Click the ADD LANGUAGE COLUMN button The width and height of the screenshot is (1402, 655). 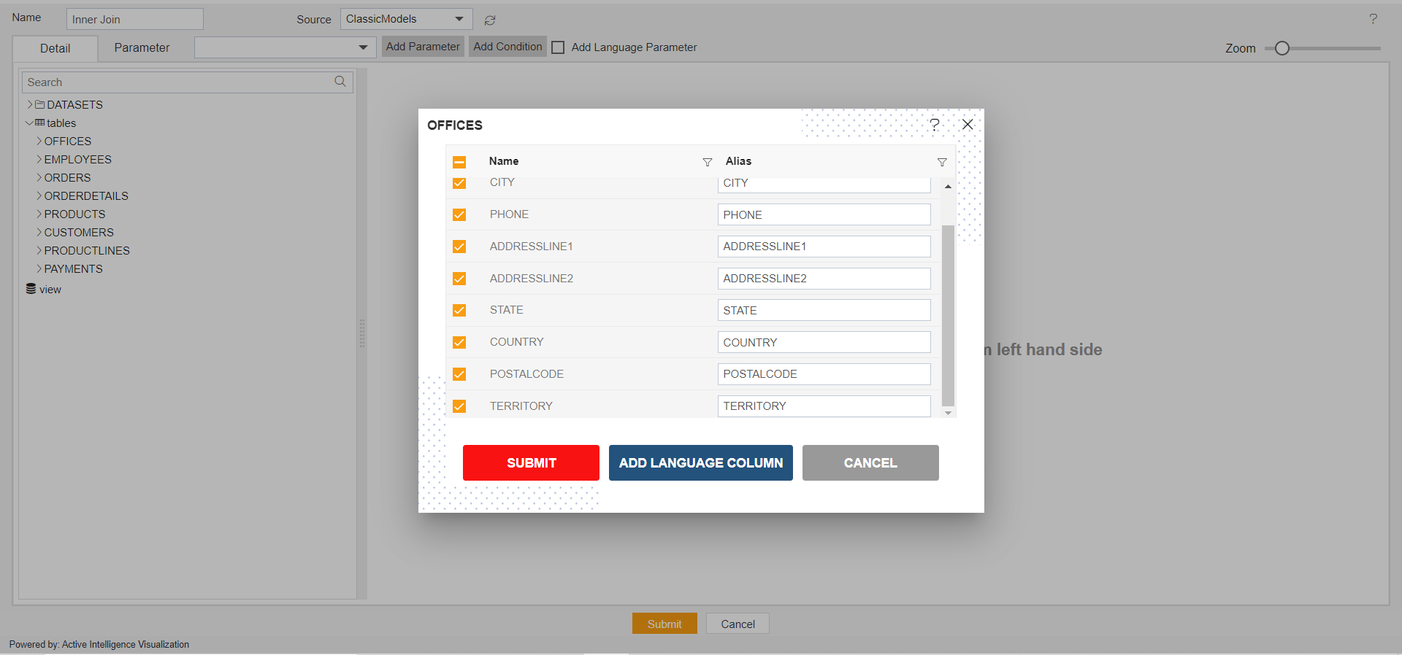click(x=701, y=462)
